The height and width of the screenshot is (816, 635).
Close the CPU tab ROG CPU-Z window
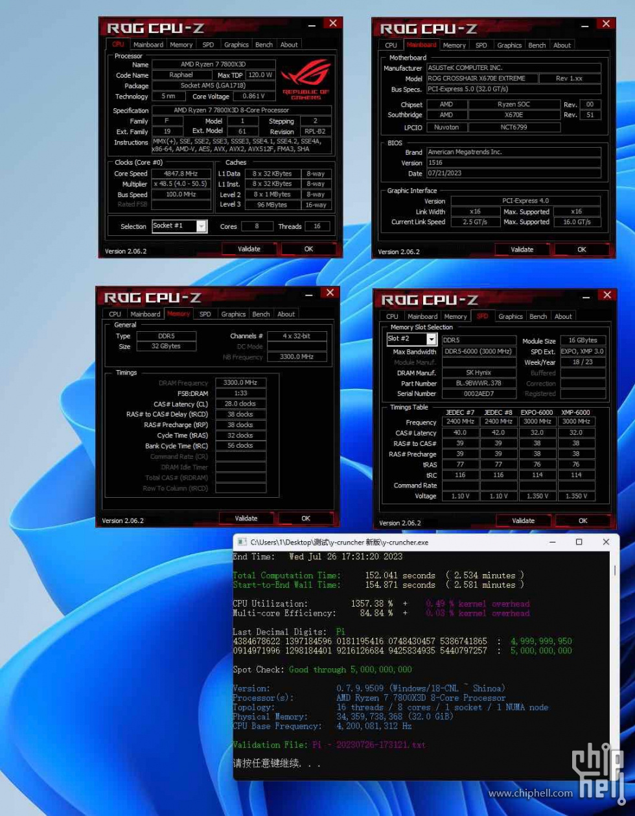click(x=332, y=23)
